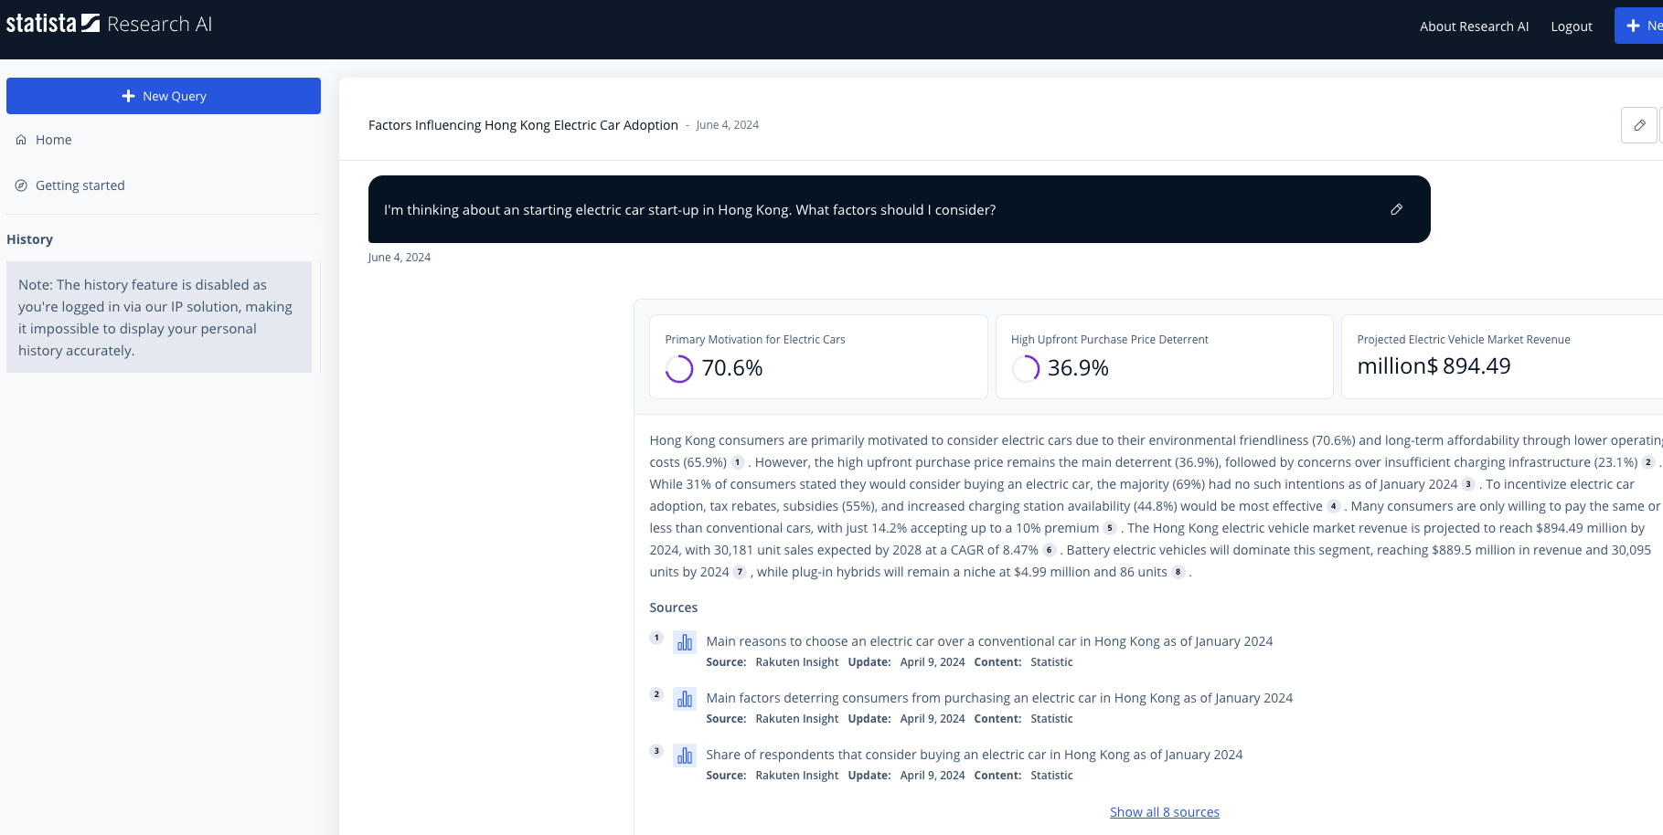Click the bar chart icon for source 3
Image resolution: width=1663 pixels, height=835 pixels.
pos(685,756)
